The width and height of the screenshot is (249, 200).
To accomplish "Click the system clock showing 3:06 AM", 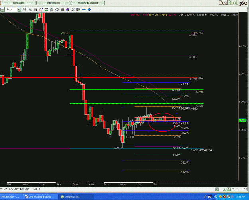I will 241,197.
